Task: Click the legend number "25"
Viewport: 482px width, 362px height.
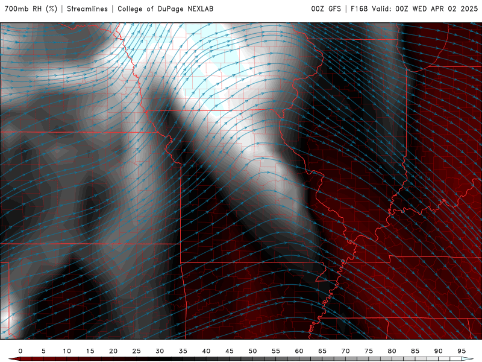Action: (136, 351)
